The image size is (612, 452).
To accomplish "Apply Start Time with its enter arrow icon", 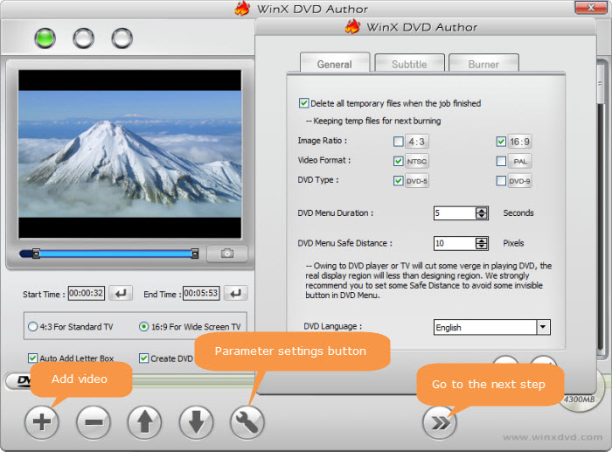I will [x=122, y=294].
